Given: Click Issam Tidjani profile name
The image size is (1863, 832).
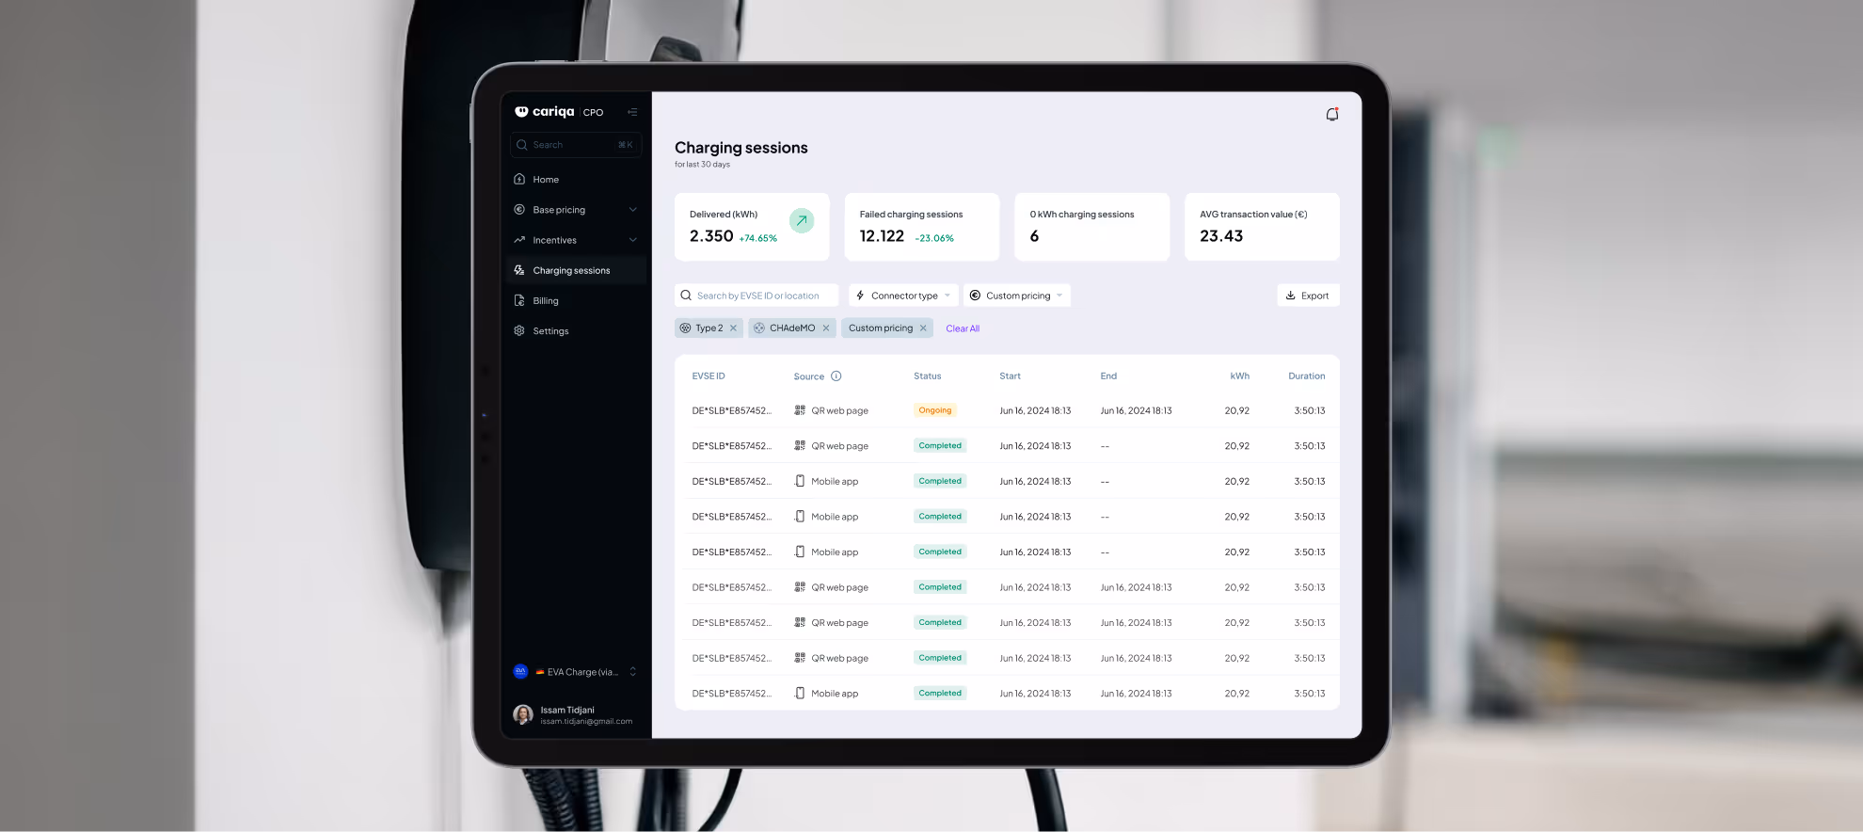Looking at the screenshot, I should [x=567, y=710].
